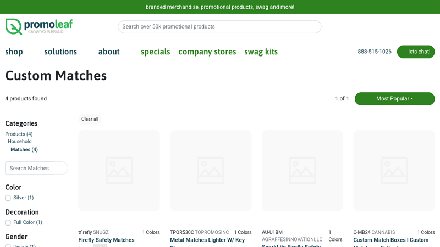The height and width of the screenshot is (247, 440).
Task: Select the Household category
Action: pyautogui.click(x=20, y=142)
